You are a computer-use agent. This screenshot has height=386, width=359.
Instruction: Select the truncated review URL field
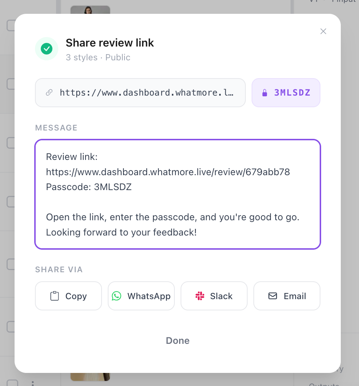(x=146, y=93)
